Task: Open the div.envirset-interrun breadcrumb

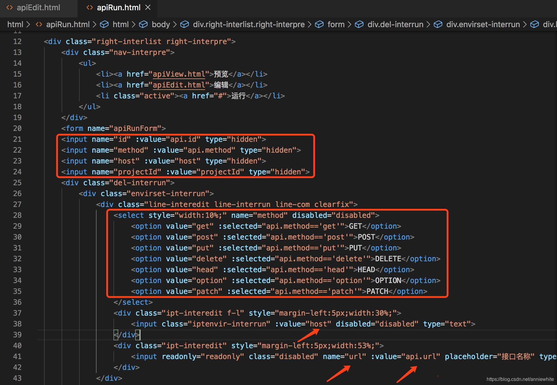Action: (483, 24)
